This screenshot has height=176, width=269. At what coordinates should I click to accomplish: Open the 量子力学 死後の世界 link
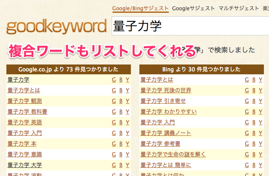[166, 90]
